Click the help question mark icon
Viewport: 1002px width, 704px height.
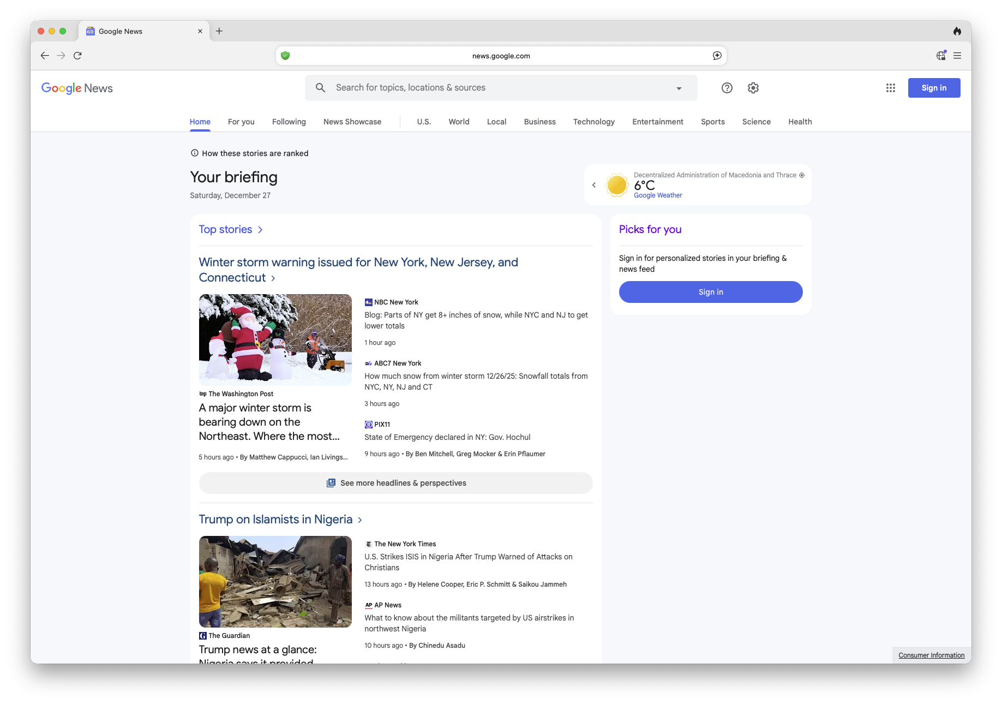[727, 88]
